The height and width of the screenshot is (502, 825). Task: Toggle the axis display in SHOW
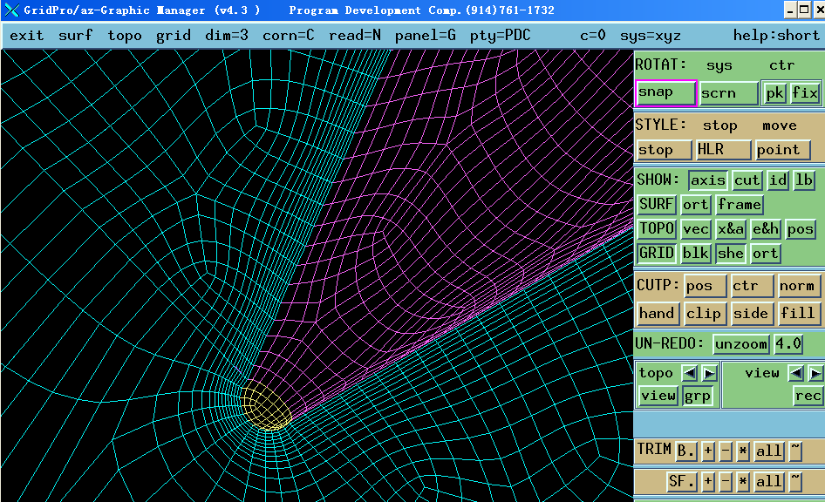707,180
